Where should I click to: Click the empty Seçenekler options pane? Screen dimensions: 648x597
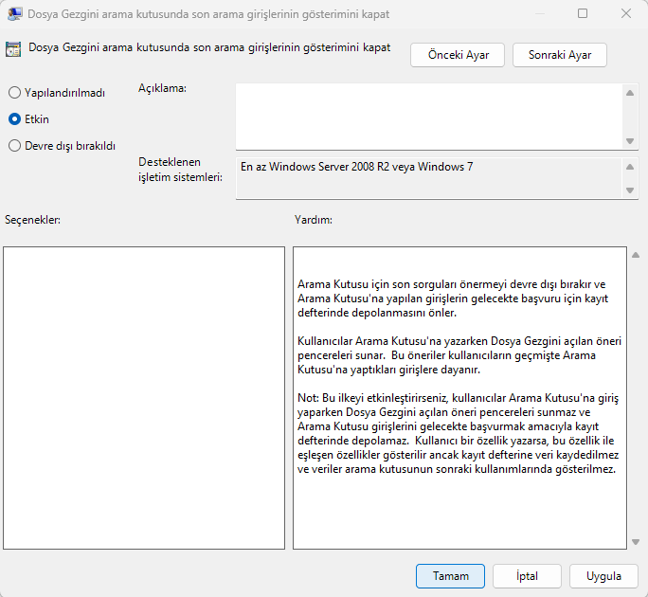pyautogui.click(x=144, y=398)
